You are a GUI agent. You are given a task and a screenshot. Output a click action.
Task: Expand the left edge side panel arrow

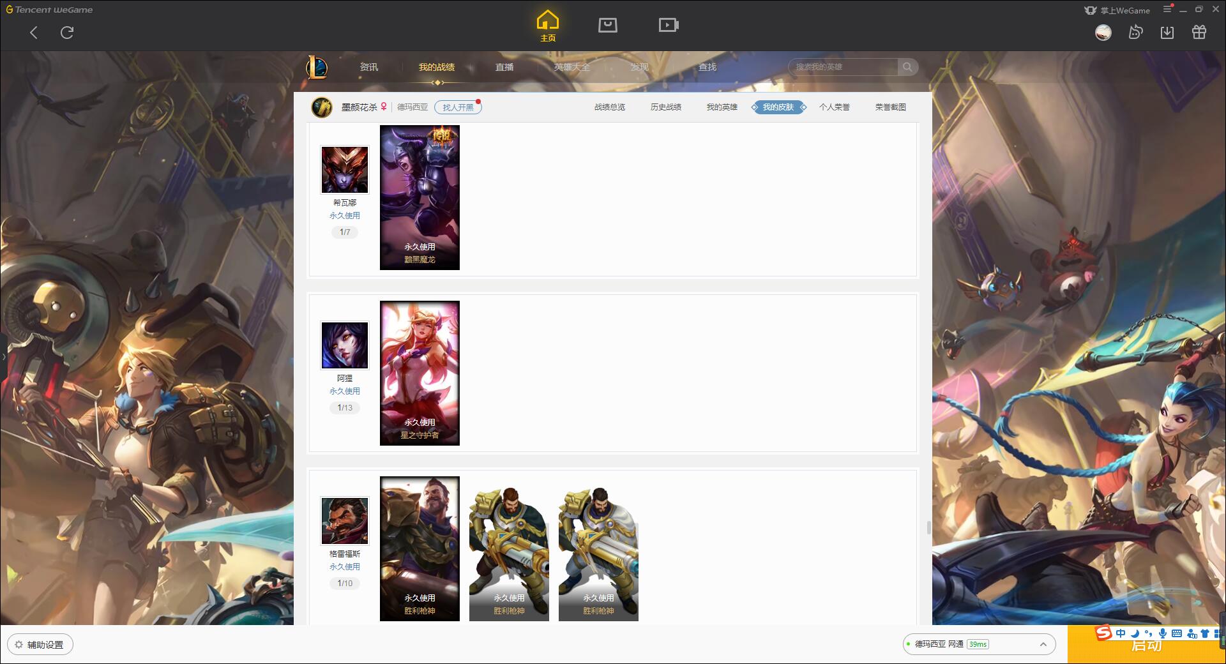(3, 356)
